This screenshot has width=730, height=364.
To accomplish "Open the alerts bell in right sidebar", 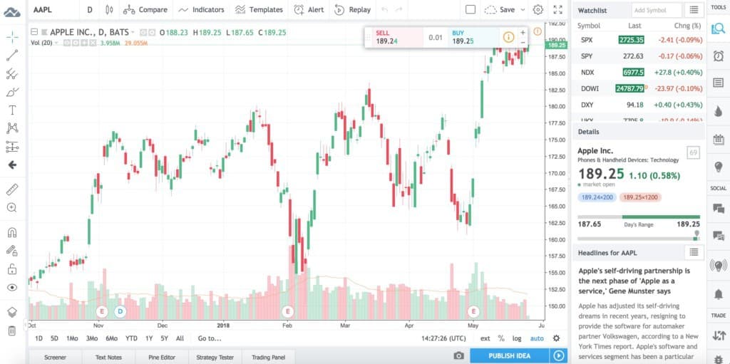I will click(718, 293).
